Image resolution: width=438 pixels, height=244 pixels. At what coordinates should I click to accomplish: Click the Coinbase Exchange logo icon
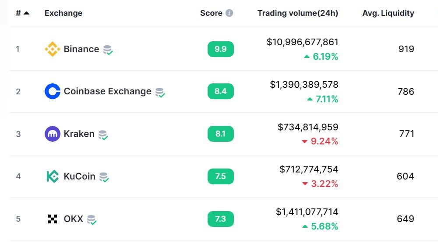tap(53, 91)
